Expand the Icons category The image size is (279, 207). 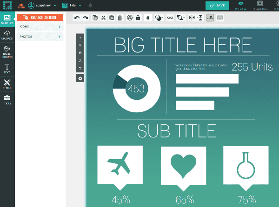tap(40, 26)
